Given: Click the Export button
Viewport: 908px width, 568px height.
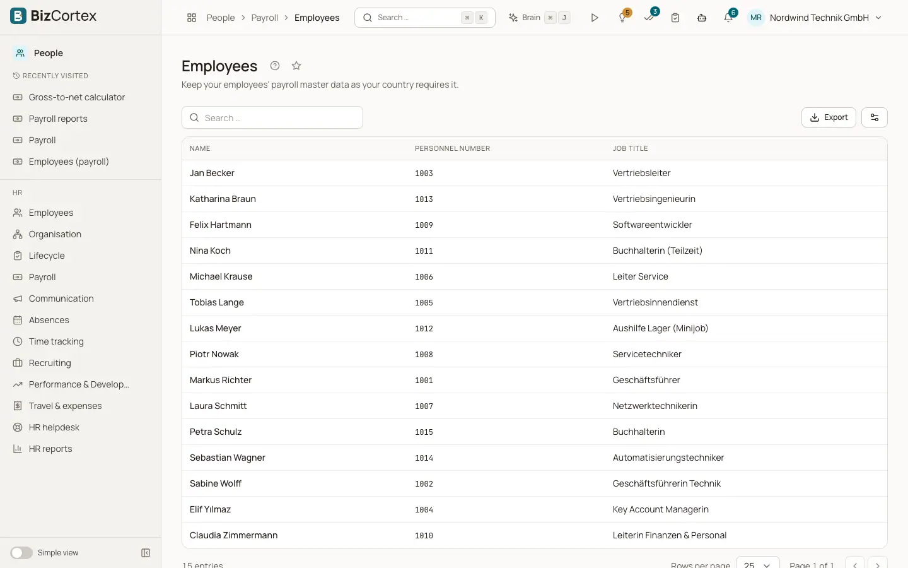Looking at the screenshot, I should point(829,117).
